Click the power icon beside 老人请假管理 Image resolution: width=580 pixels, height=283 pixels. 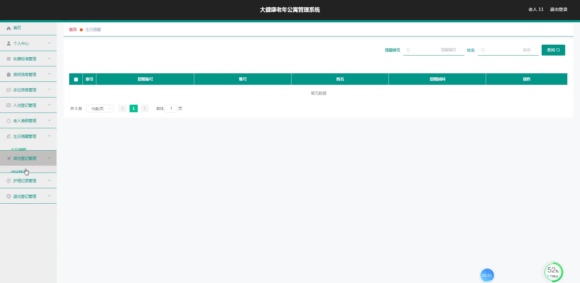tap(9, 121)
